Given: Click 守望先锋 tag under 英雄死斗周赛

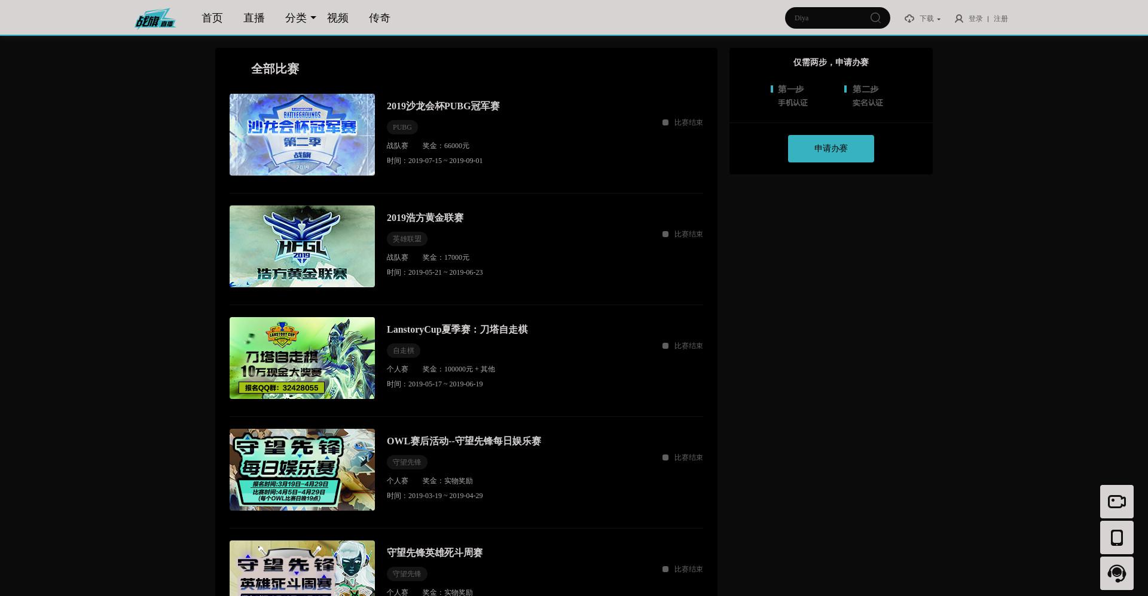Looking at the screenshot, I should point(407,574).
